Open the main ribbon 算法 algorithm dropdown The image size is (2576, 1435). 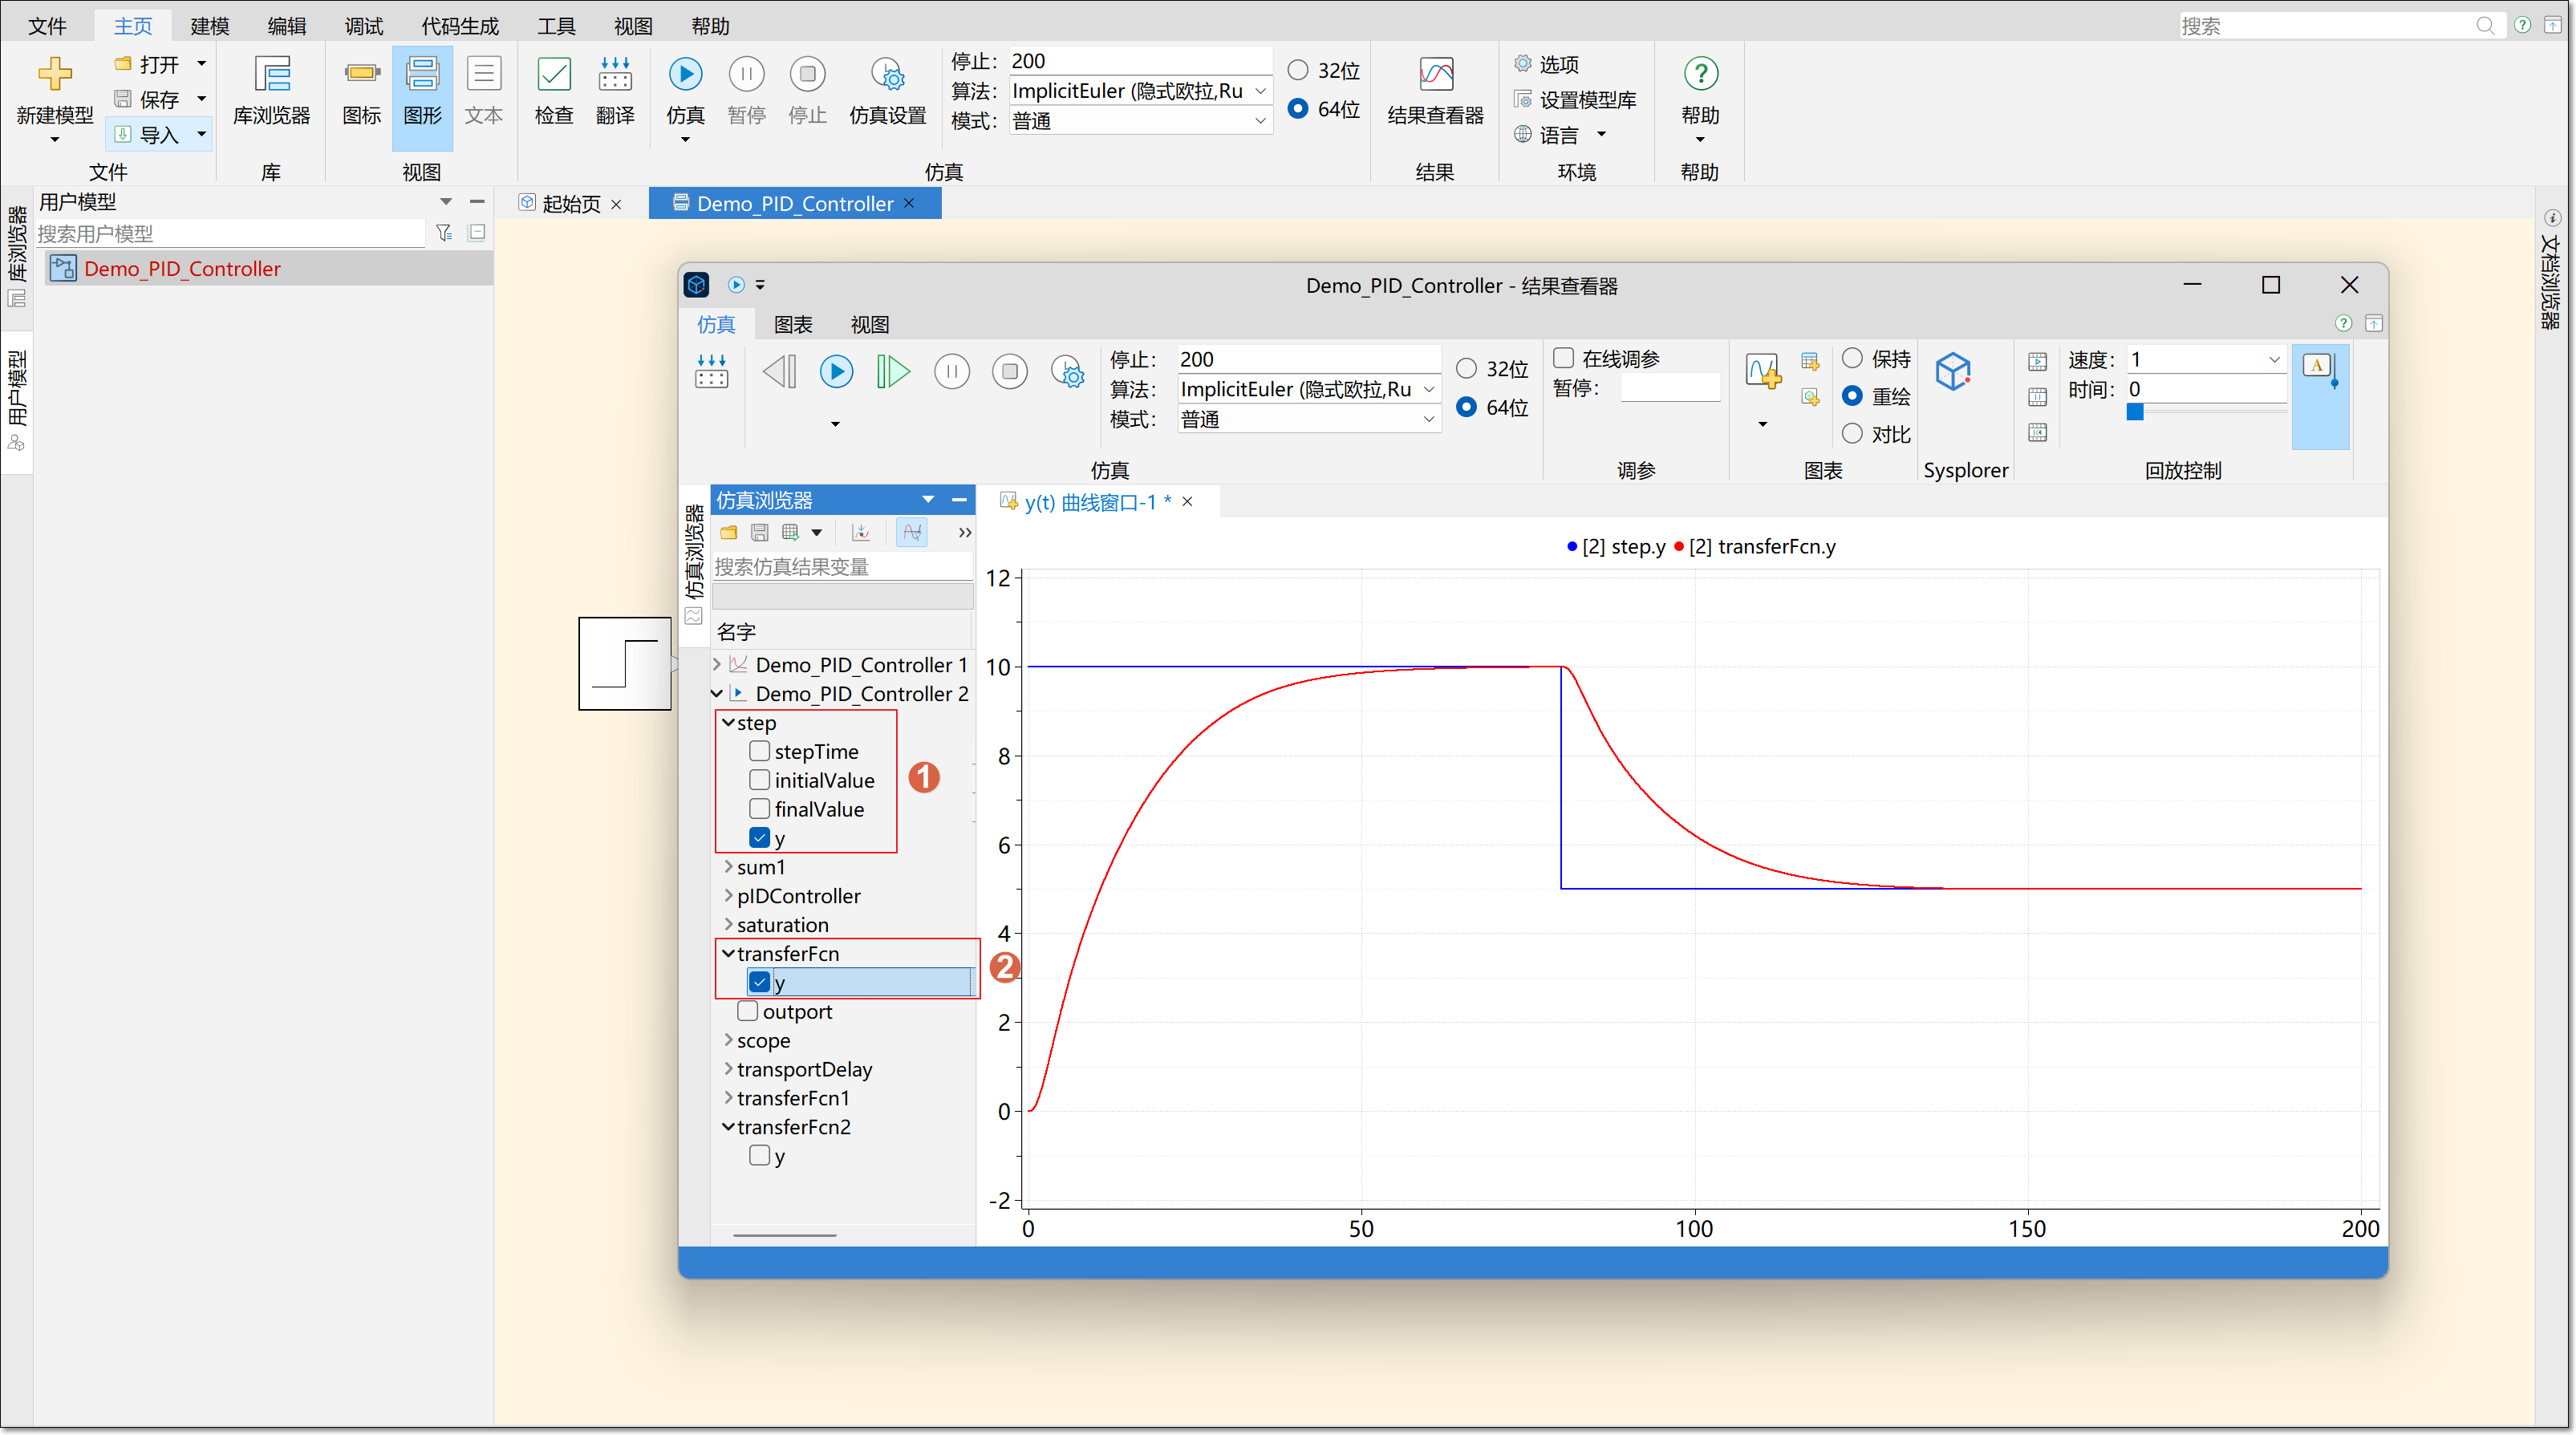1260,91
